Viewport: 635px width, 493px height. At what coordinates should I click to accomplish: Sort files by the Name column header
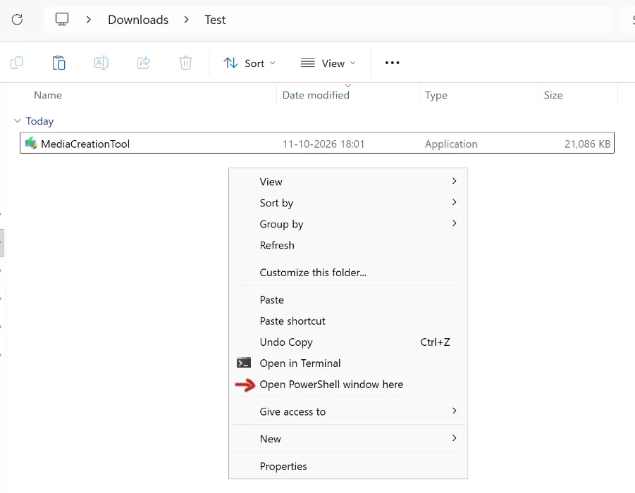pyautogui.click(x=48, y=95)
